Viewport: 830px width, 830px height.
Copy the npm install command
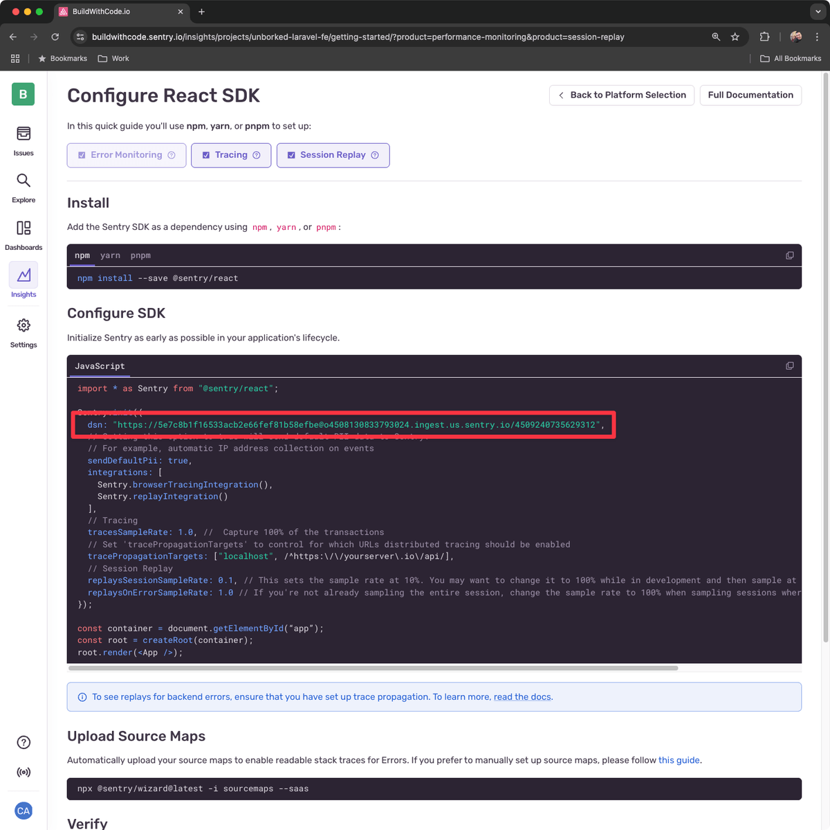[x=789, y=255]
